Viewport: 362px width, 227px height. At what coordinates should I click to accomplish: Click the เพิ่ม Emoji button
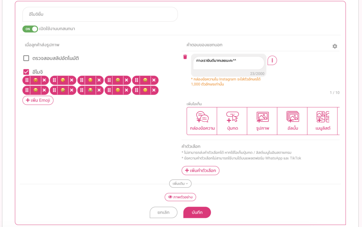(x=38, y=100)
